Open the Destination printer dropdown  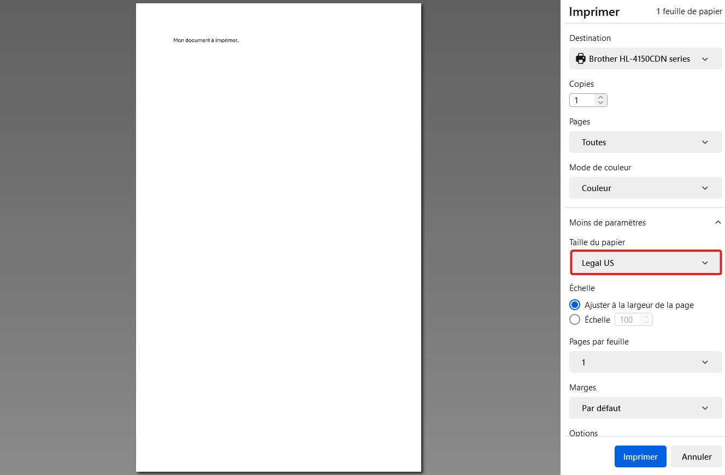tap(645, 58)
